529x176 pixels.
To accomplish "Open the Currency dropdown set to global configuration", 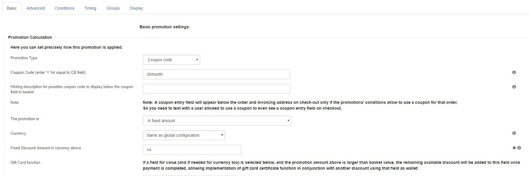I will (x=184, y=135).
